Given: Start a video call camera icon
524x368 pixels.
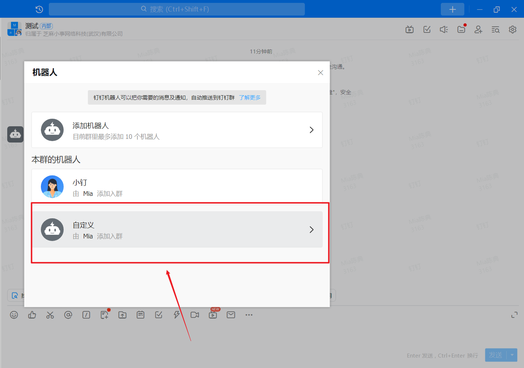Looking at the screenshot, I should pyautogui.click(x=195, y=315).
